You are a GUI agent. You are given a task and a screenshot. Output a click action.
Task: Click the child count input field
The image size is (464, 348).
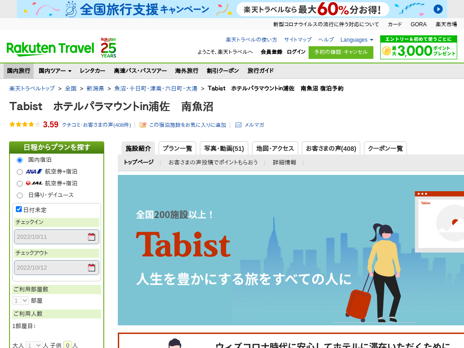68,345
